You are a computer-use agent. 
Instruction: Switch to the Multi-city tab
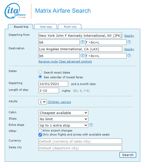pos(70,27)
